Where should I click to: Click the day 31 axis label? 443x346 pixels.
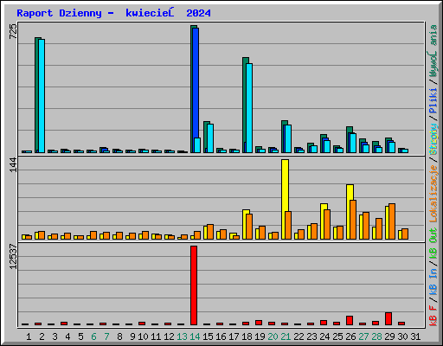(x=415, y=336)
